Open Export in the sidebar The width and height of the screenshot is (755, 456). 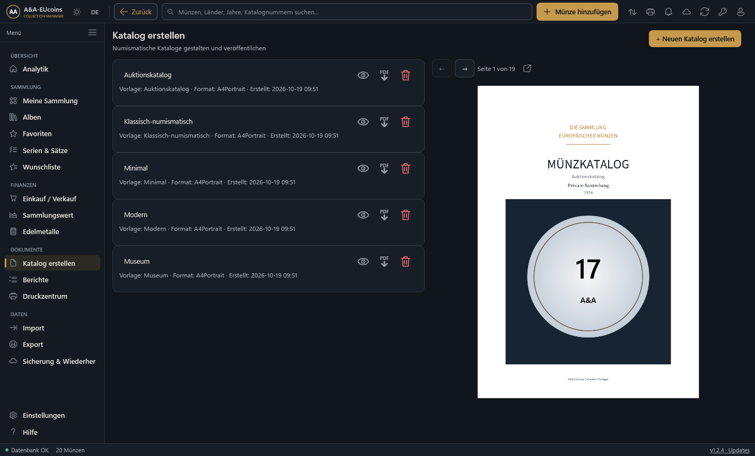[x=52, y=344]
